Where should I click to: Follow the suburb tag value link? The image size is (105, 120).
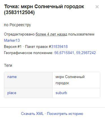point(61,93)
